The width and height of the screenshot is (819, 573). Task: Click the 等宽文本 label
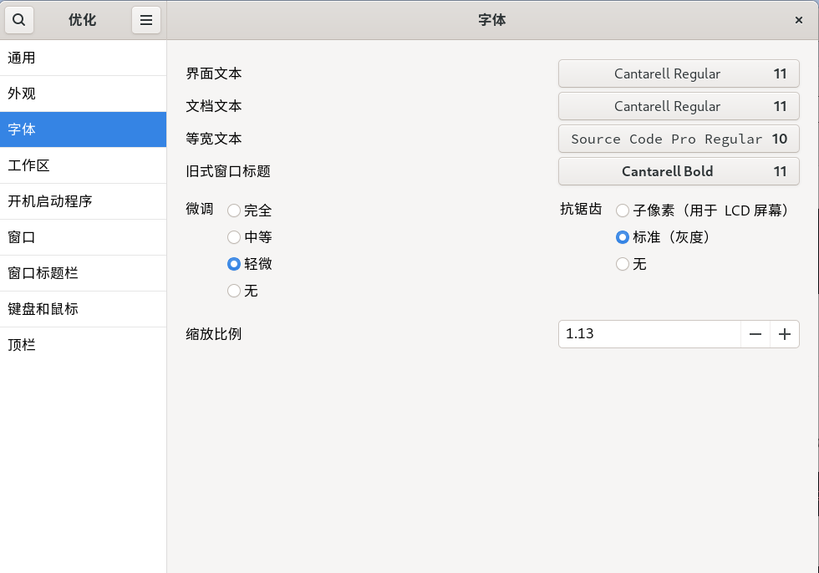point(214,139)
